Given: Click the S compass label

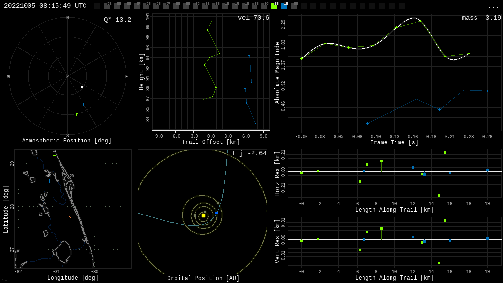Looking at the screenshot, I should coord(67,136).
